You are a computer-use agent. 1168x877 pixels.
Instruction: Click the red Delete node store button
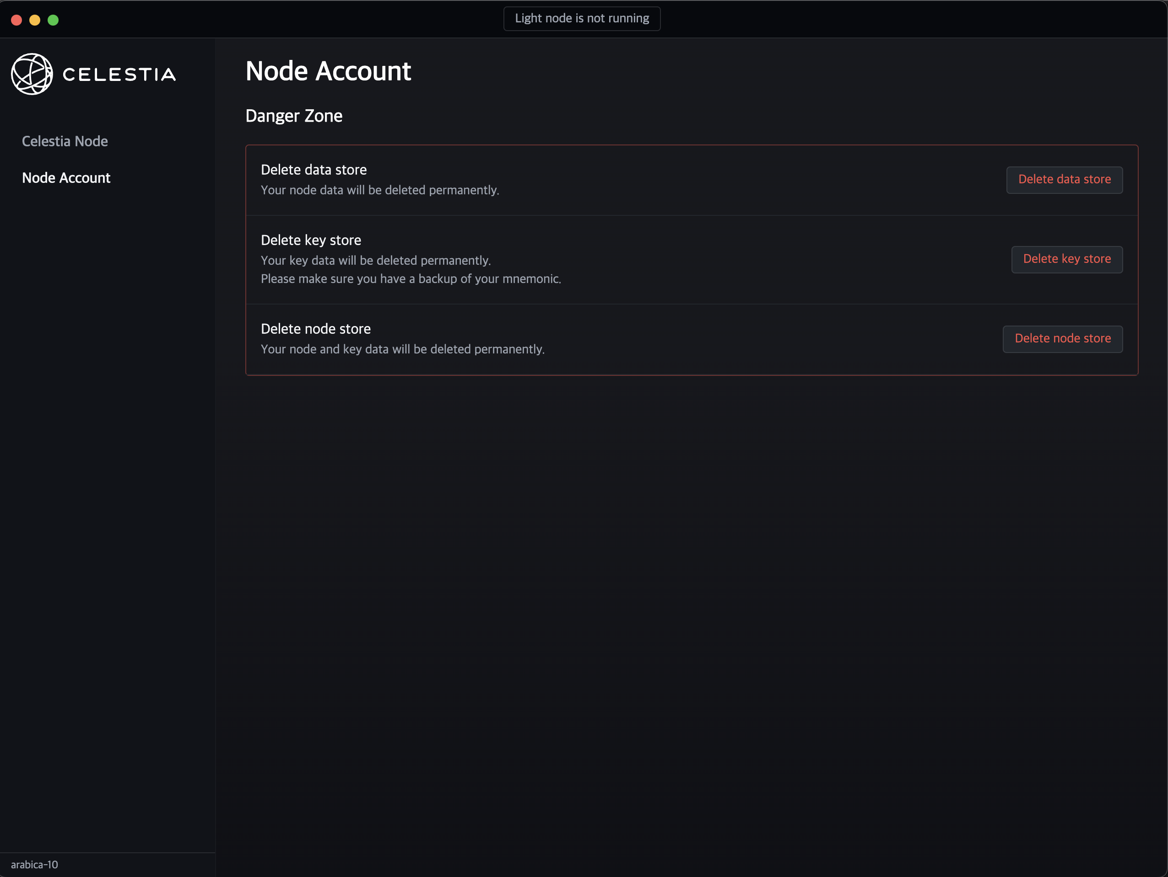[x=1062, y=339]
